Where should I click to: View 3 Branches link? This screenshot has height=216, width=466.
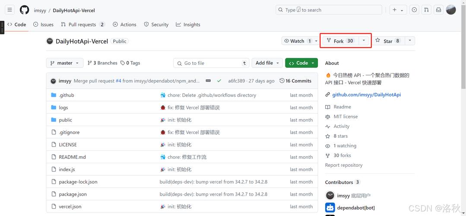pos(102,63)
